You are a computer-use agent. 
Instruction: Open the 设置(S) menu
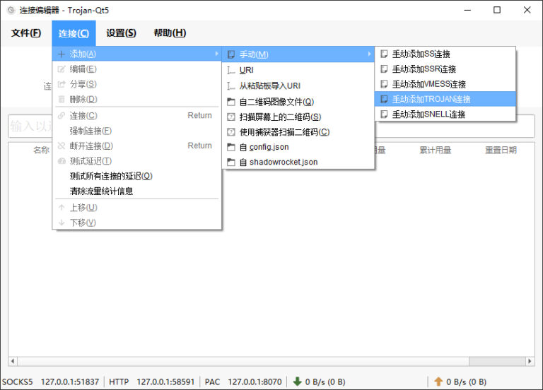point(121,33)
